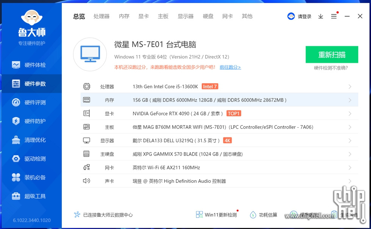Click the 显示器 monitor row icon
Image resolution: width=371 pixels, height=229 pixels.
87,140
